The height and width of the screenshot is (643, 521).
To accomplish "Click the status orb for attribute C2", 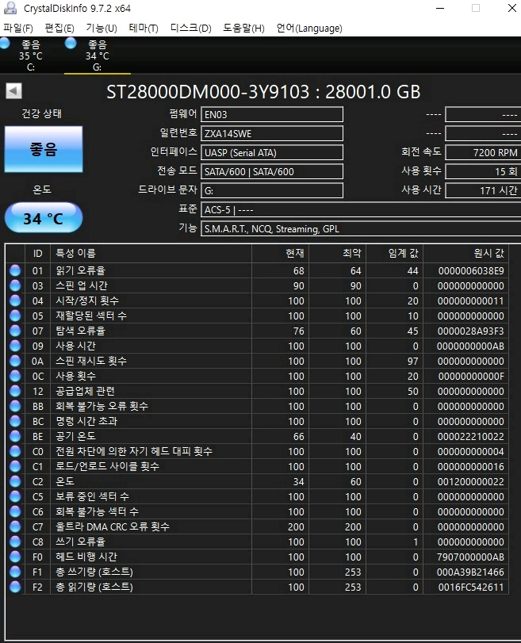I will 15,481.
